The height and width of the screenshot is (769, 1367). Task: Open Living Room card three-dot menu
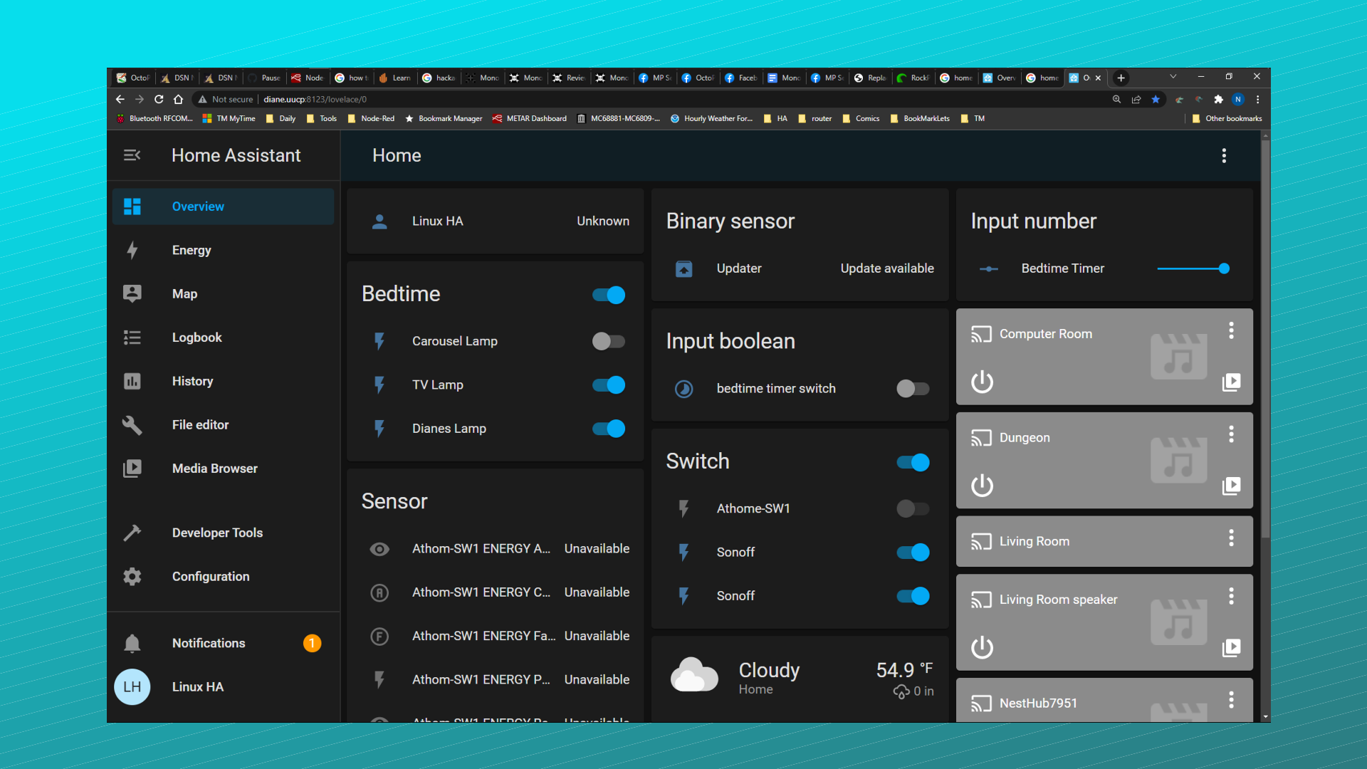(1231, 538)
